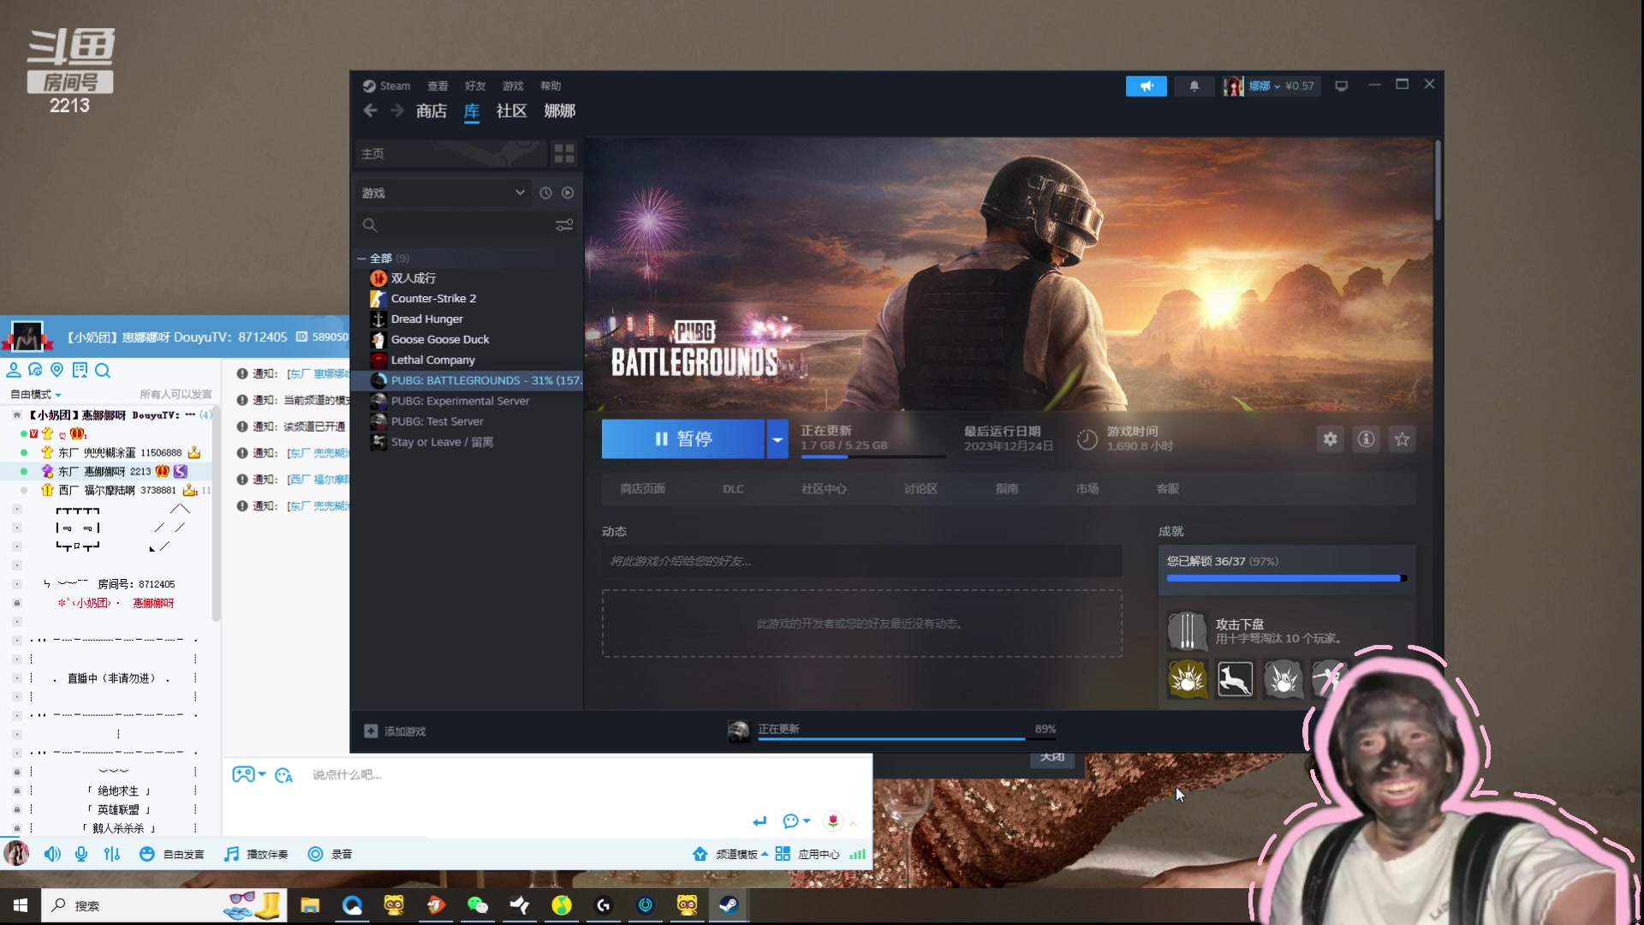Open location pin icon in channel toolbar
Viewport: 1644px width, 925px height.
tap(57, 370)
